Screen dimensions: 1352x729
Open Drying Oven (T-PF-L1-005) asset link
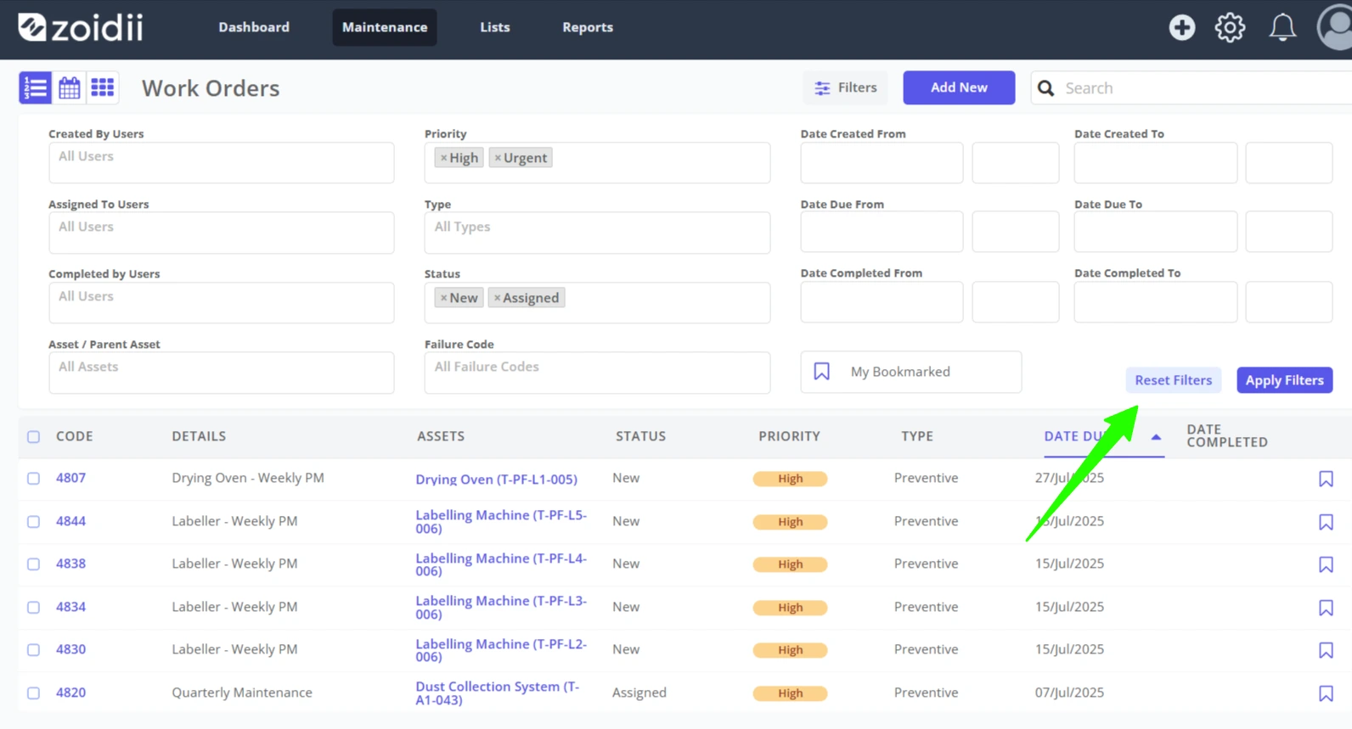click(496, 479)
